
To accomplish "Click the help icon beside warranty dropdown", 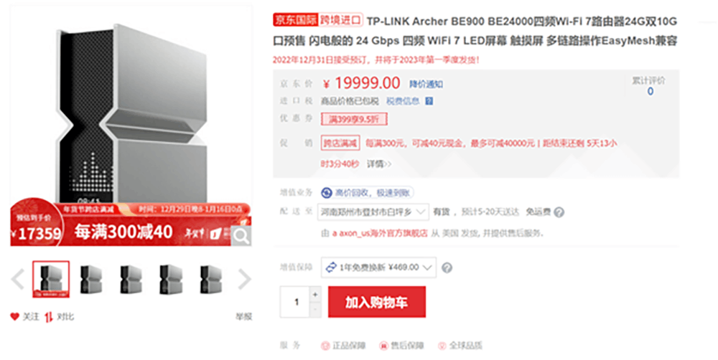I will [x=447, y=267].
